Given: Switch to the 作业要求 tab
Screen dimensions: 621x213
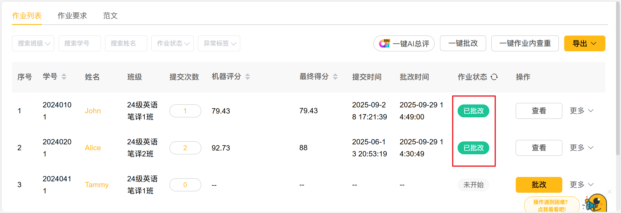Looking at the screenshot, I should (72, 16).
